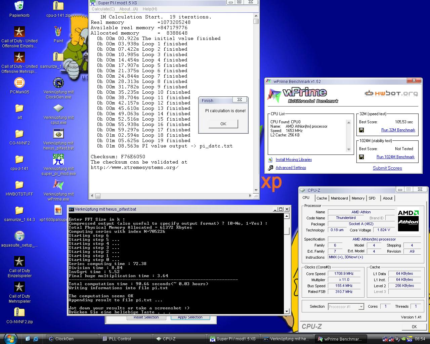
Task: Click the Reset Selection button
Action: coord(146,317)
